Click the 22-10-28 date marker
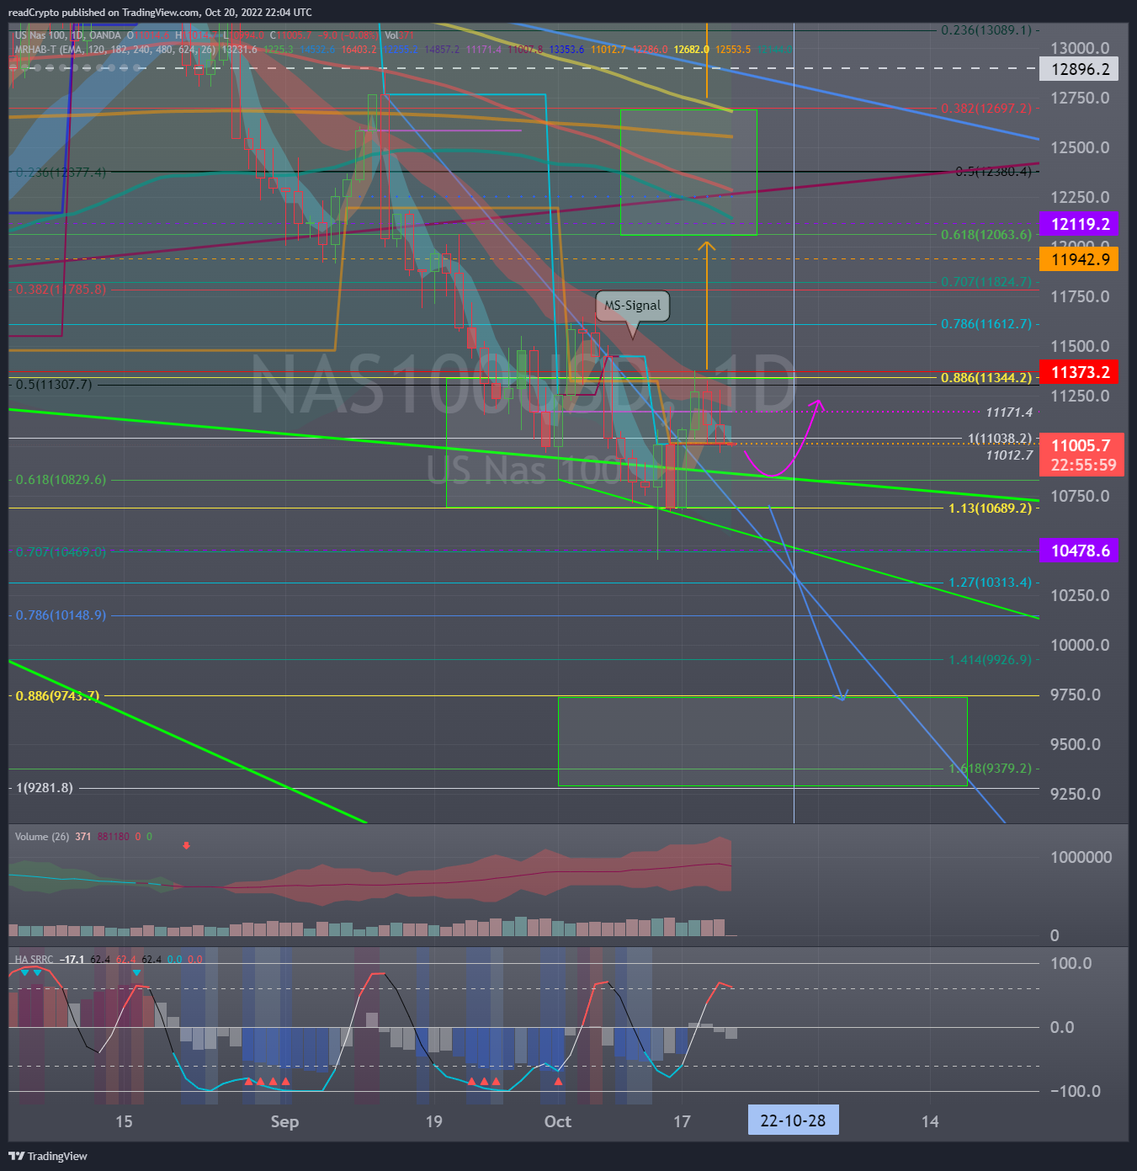 (794, 1121)
